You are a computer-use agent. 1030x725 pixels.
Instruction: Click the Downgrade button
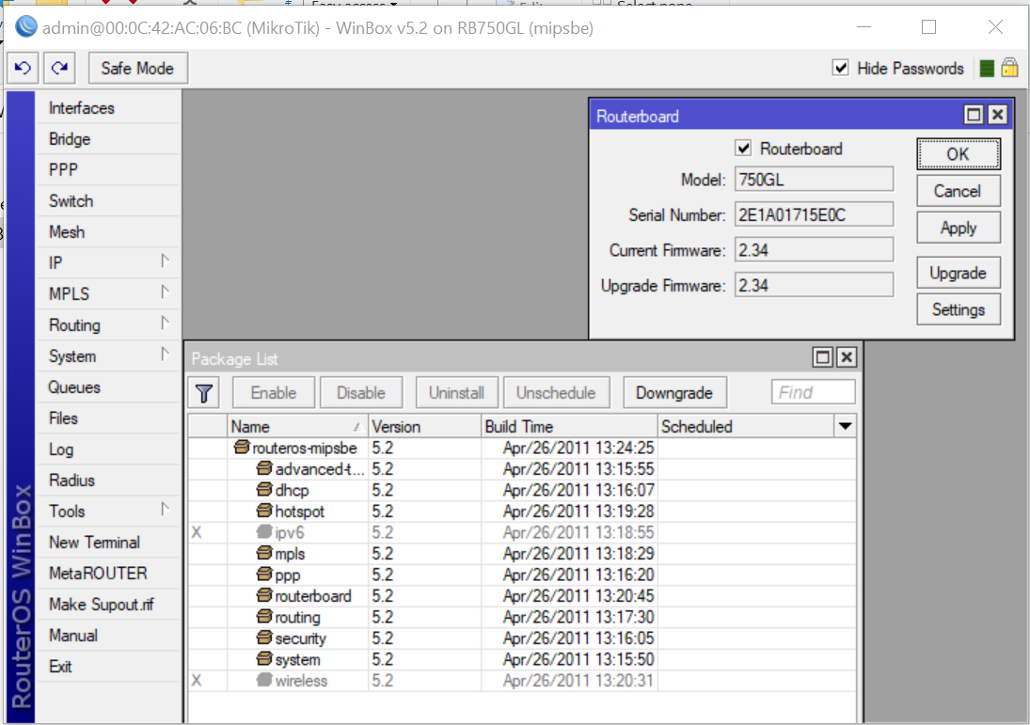674,392
